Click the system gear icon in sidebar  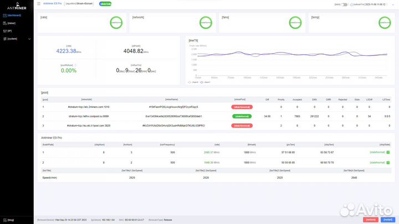[5, 39]
